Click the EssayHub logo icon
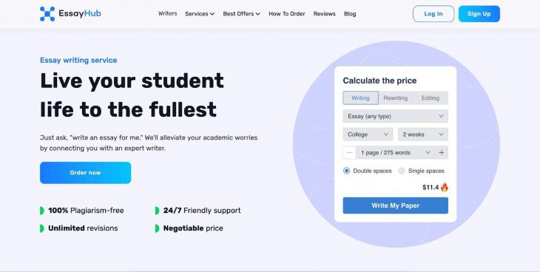540x272 pixels. (x=47, y=14)
